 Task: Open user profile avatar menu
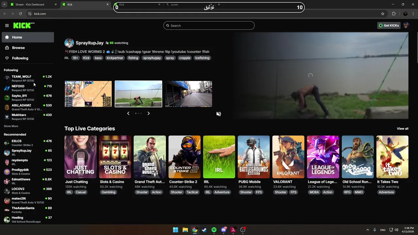tap(406, 25)
